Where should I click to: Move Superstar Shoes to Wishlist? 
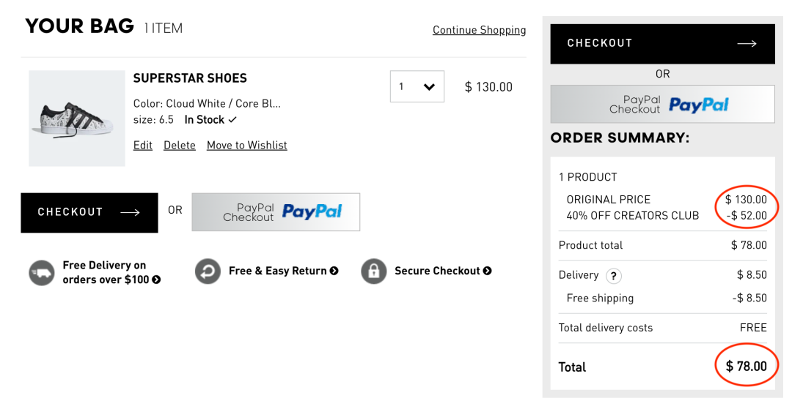246,146
